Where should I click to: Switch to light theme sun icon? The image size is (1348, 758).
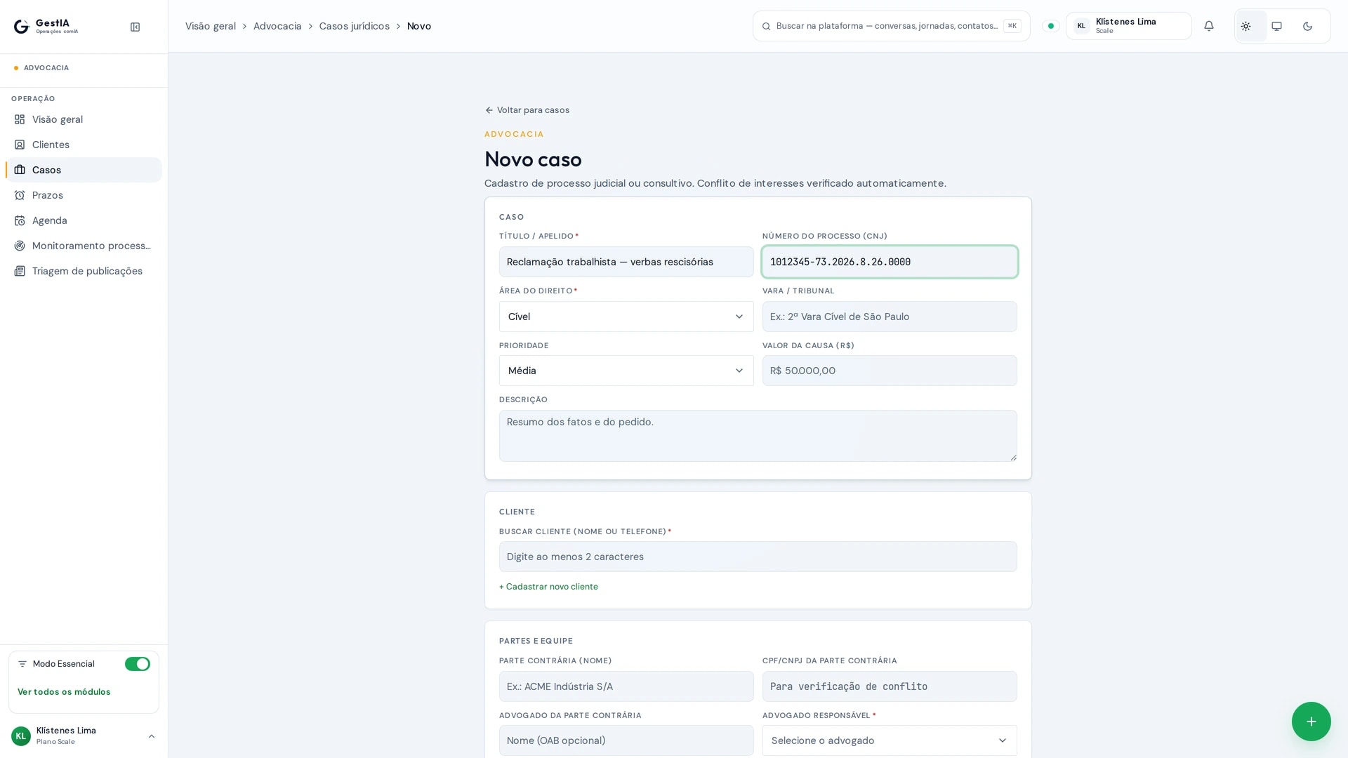(1246, 26)
